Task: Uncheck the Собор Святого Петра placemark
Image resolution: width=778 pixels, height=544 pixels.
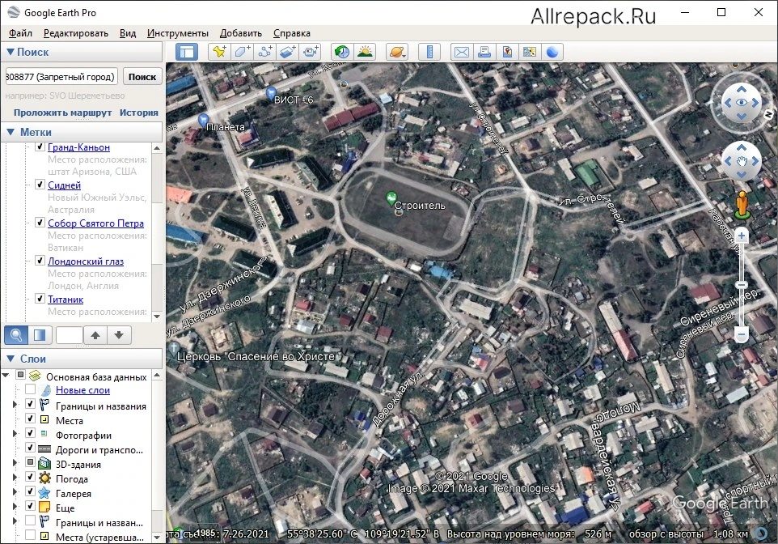Action: [x=40, y=222]
